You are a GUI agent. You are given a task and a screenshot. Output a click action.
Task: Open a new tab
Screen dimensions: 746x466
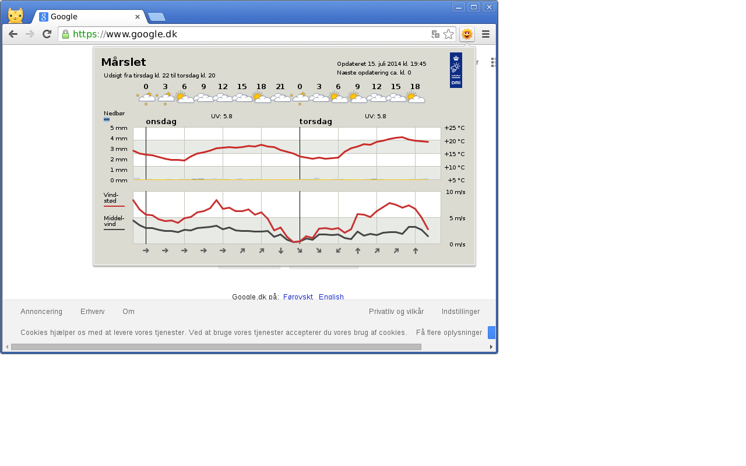pos(156,17)
